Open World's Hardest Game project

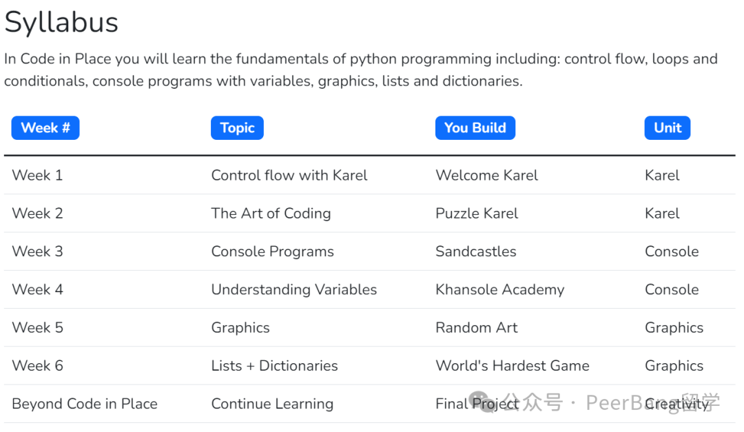coord(513,365)
